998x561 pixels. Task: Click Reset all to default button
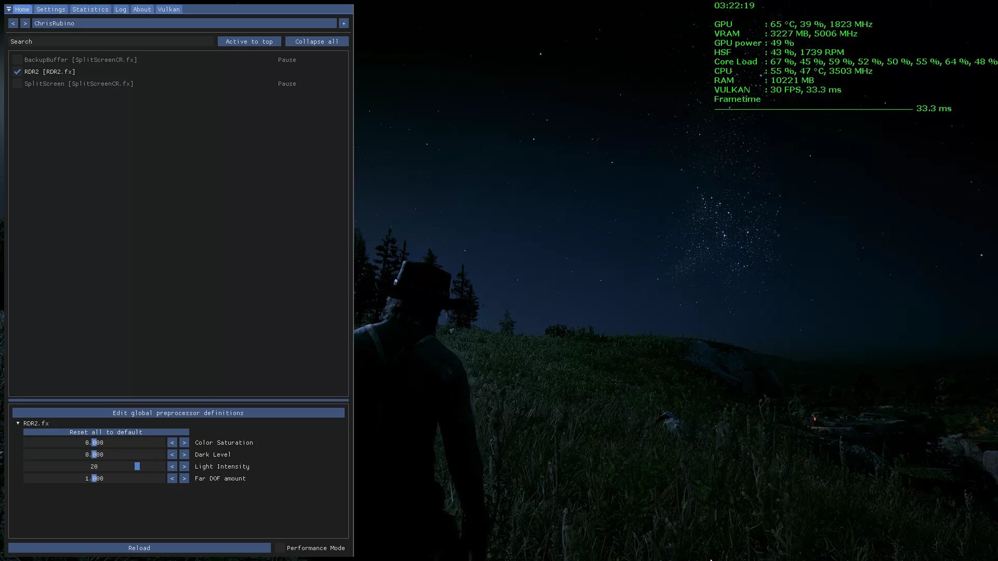click(106, 432)
